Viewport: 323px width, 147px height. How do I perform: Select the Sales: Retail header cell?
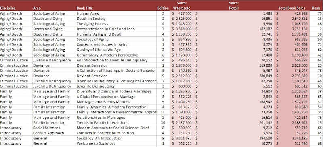pyautogui.click(x=234, y=6)
